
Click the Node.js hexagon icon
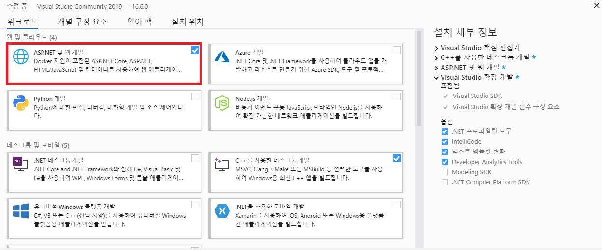(222, 103)
